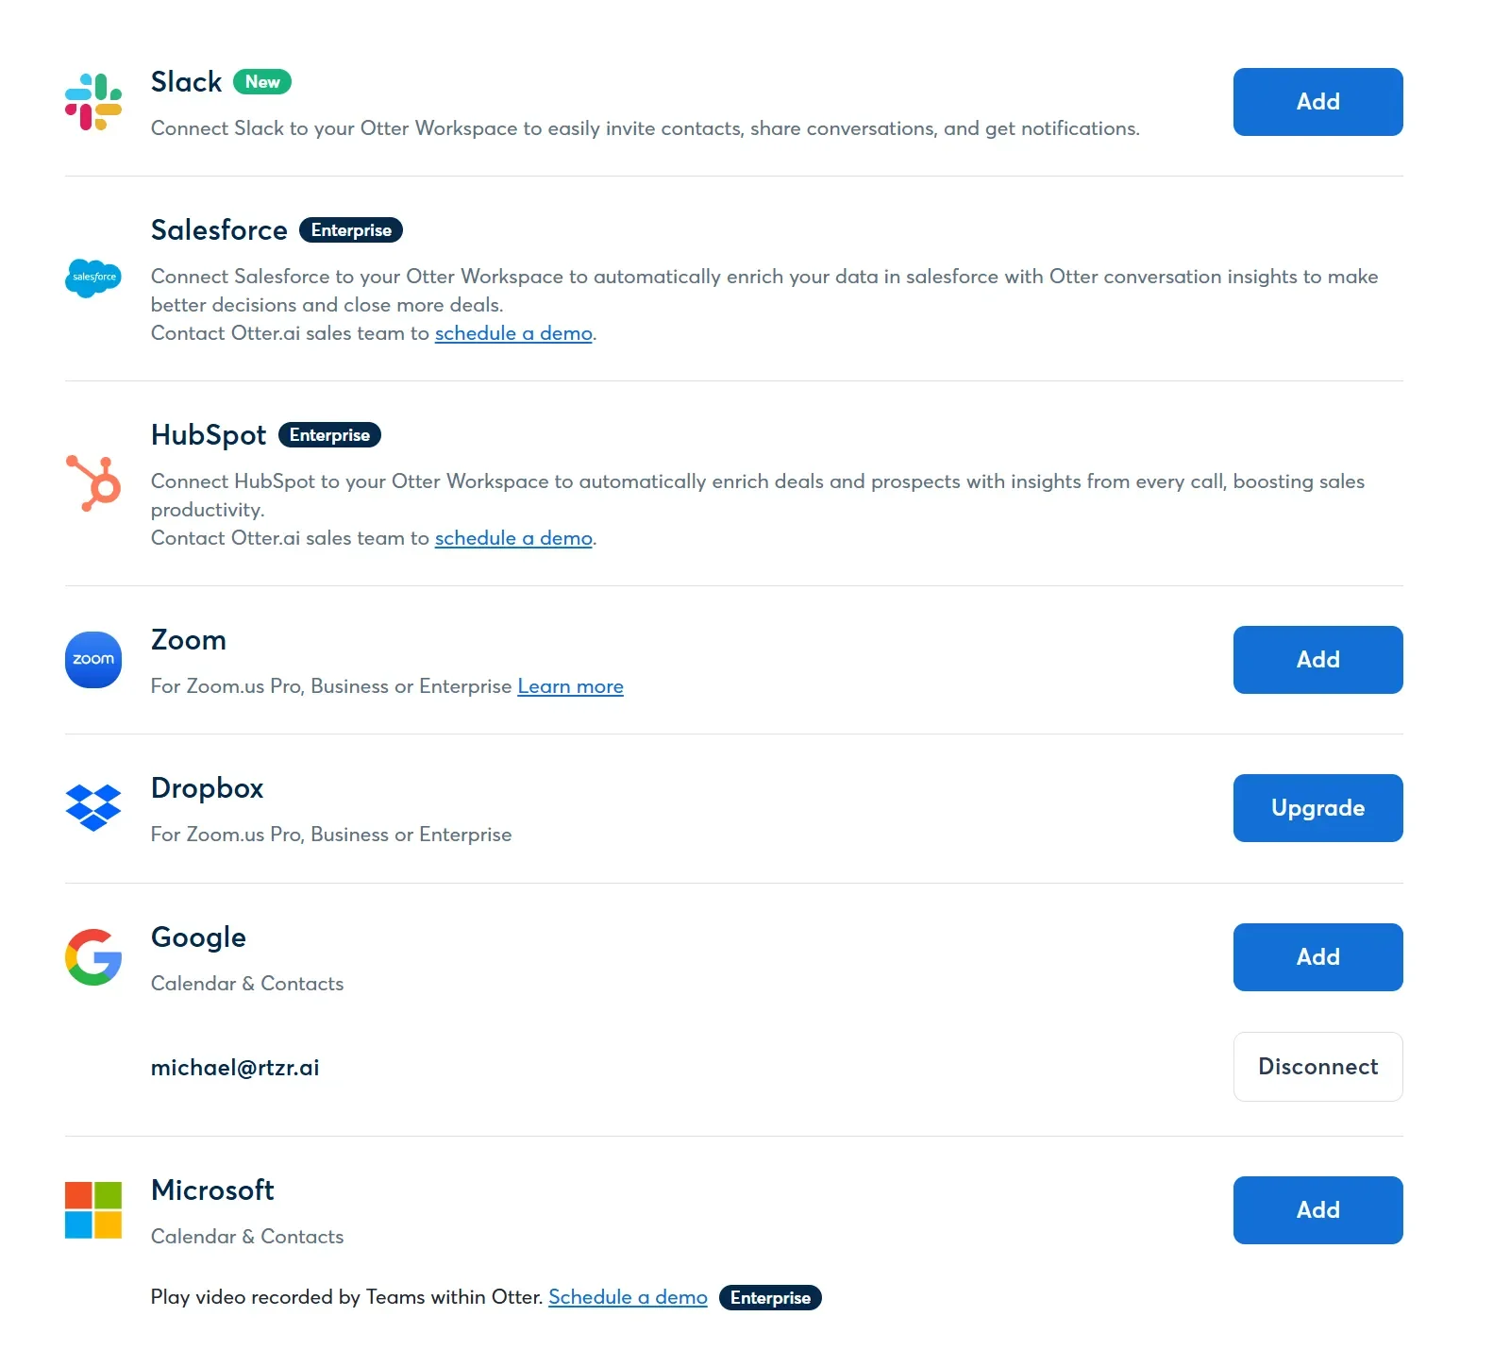This screenshot has height=1350, width=1510.
Task: Click the Dropbox logo icon
Action: click(x=93, y=808)
